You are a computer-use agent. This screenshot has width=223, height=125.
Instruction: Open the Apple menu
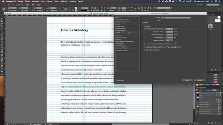pyautogui.click(x=3, y=1)
